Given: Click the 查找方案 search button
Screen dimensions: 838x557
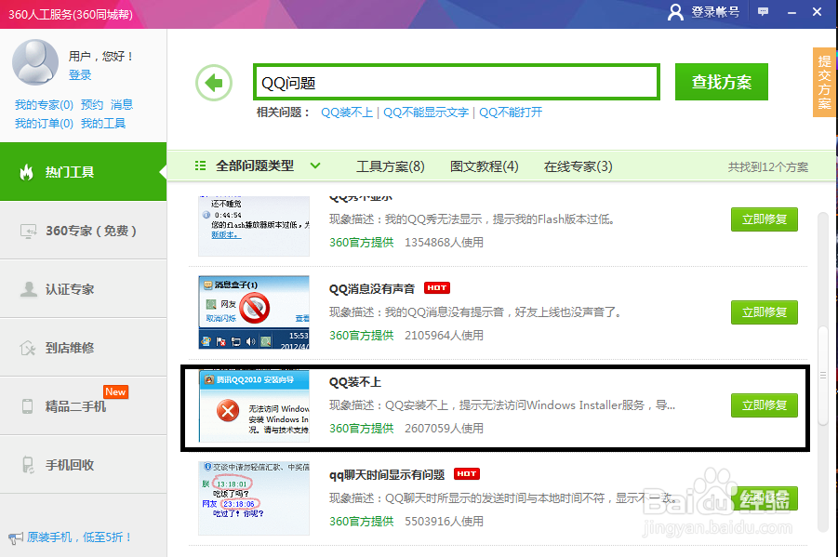Looking at the screenshot, I should pos(721,82).
